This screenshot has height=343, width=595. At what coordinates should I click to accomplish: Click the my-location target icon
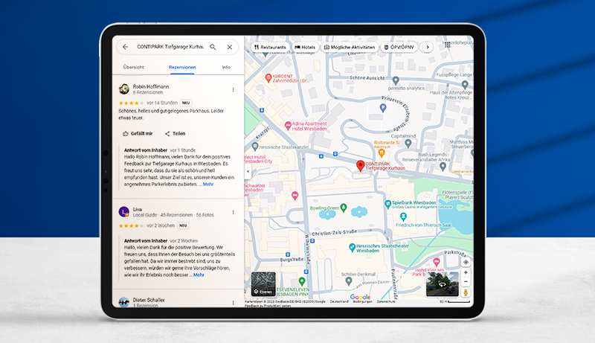coord(466,262)
